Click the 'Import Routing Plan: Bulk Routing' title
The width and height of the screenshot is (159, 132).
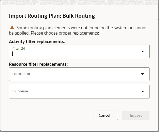pyautogui.click(x=52, y=16)
